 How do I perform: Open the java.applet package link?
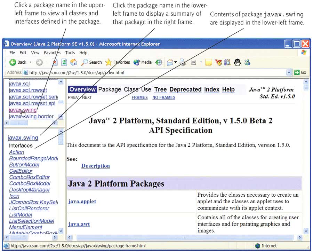(82, 201)
